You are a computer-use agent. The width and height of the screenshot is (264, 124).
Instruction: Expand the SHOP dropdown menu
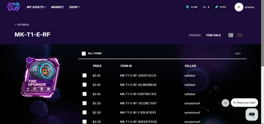(x=74, y=7)
